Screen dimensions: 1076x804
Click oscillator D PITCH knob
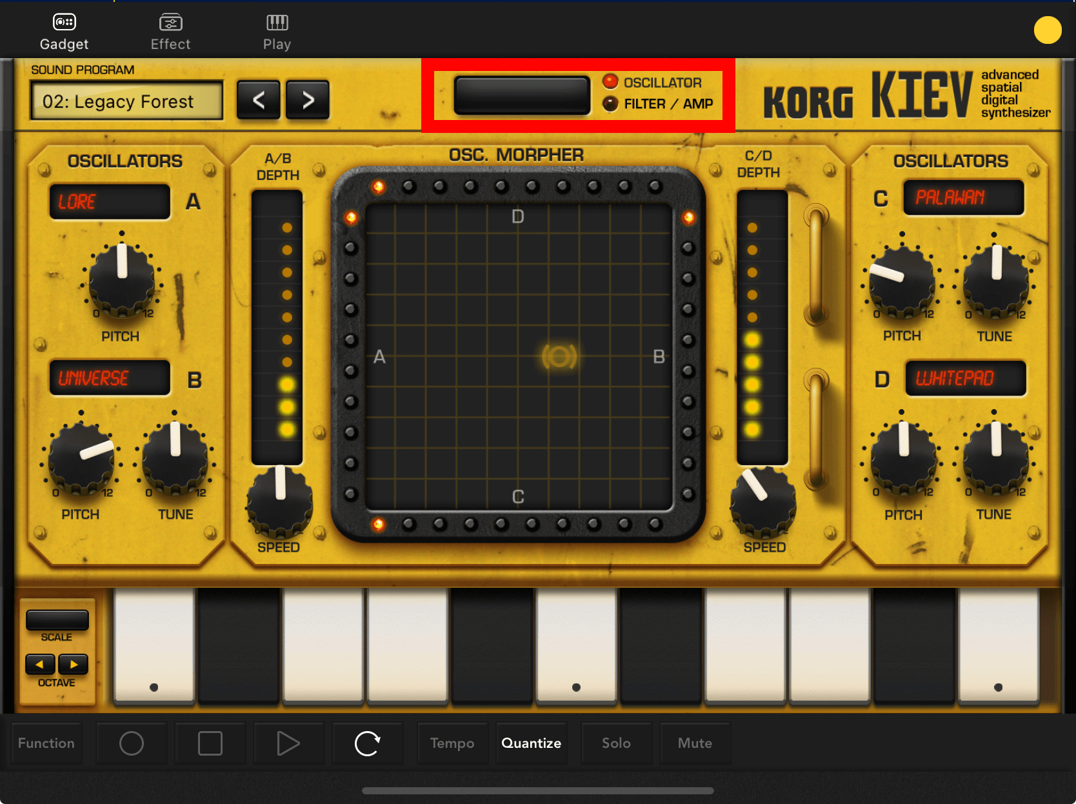(904, 459)
